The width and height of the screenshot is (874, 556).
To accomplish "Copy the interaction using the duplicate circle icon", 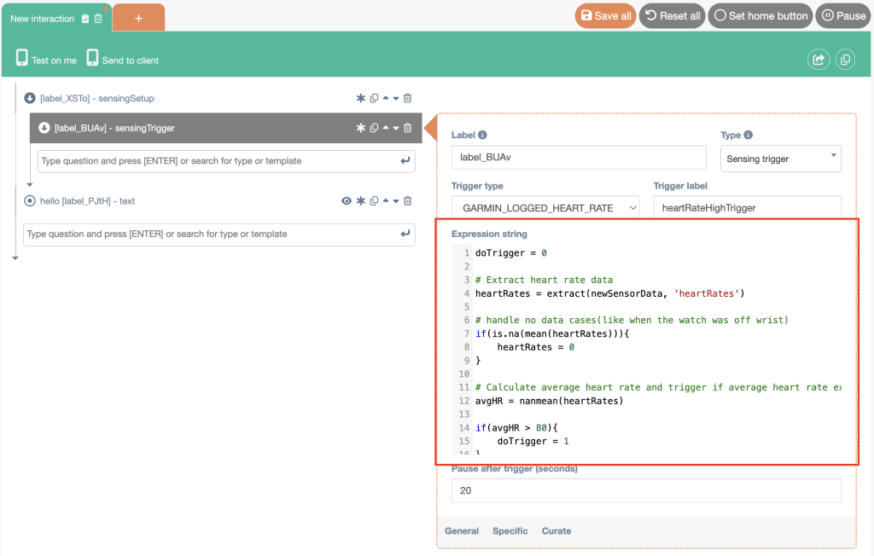I will coord(844,59).
